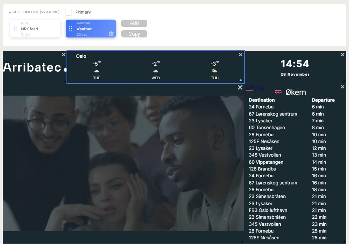Viewport: 349px width, 244px height.
Task: Close the Oslo weather widget
Action: [241, 55]
